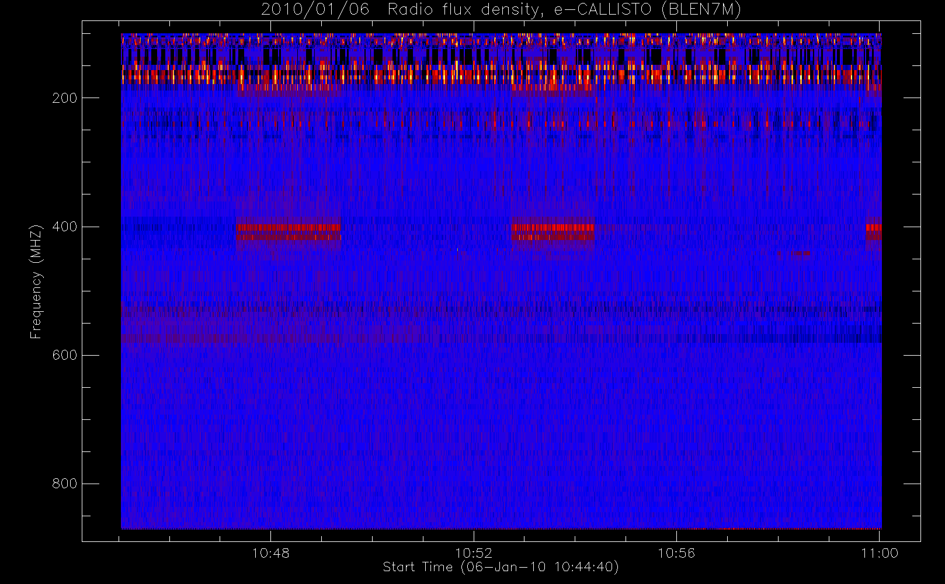Click the red 400 MHz burst at 11:00 edge
Screen dimensions: 945x584
coord(874,232)
